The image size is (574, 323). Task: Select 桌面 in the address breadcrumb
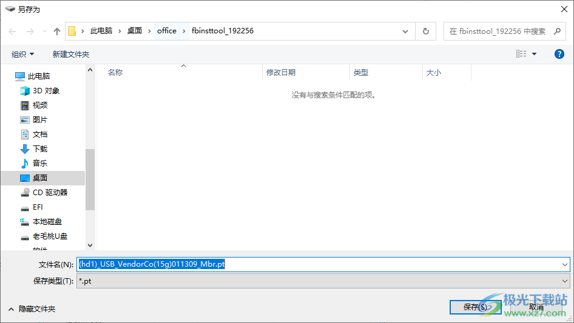134,31
